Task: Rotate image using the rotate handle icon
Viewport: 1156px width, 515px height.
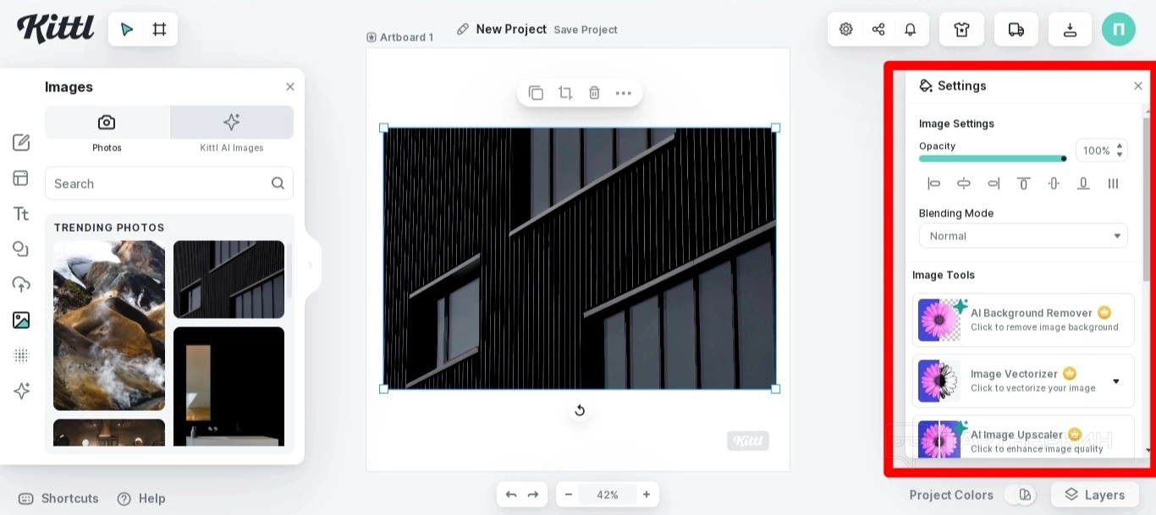Action: tap(580, 410)
